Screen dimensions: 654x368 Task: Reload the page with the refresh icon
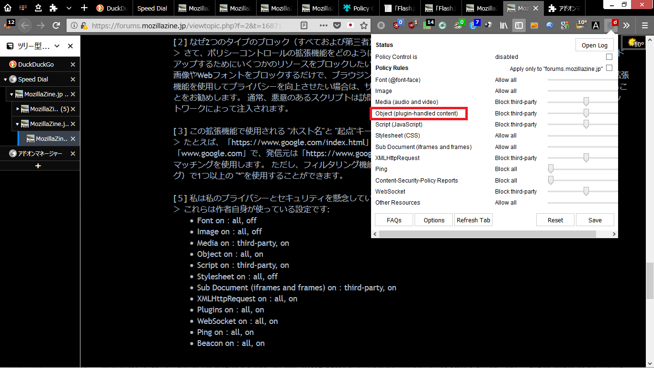[x=56, y=25]
